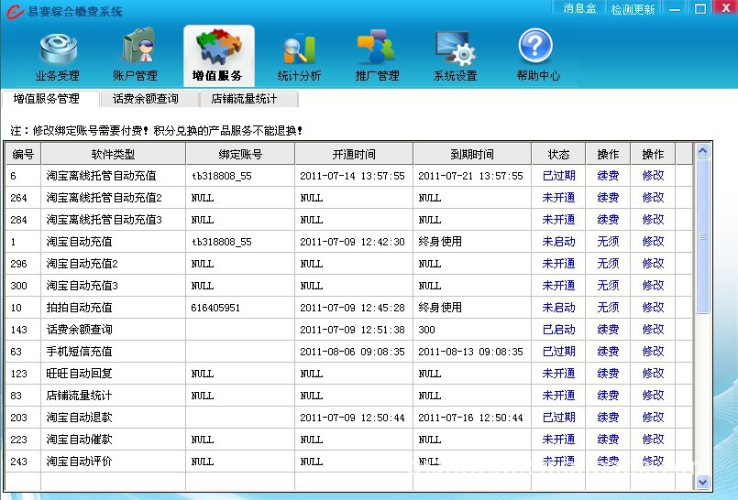Click 修改 for 淘宝离线托管自动充值 row 6
Viewport: 738px width, 500px height.
pos(653,176)
